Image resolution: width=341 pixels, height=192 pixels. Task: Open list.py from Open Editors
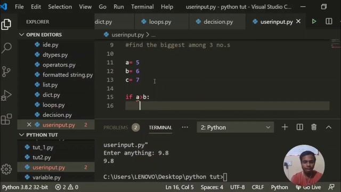point(56,85)
